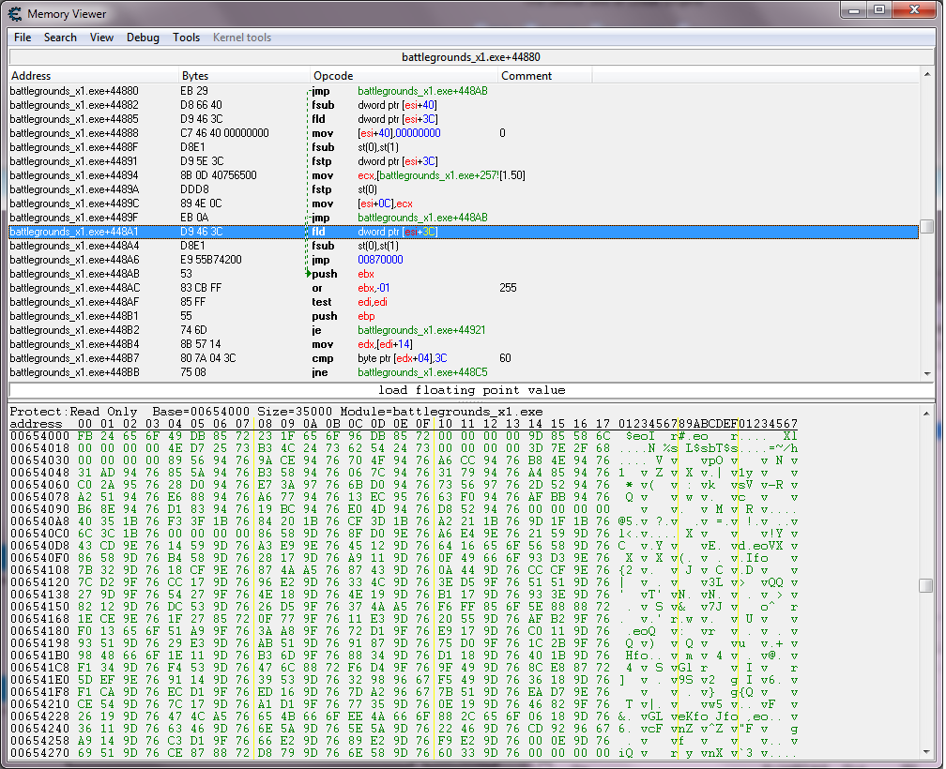Open the Tools menu
The image size is (946, 769).
(186, 38)
